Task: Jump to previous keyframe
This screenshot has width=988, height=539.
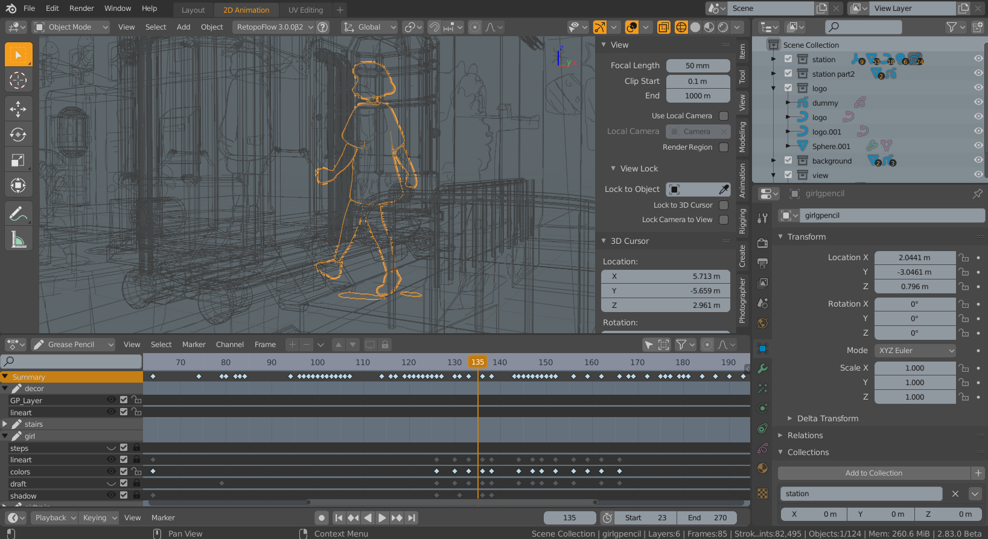Action: click(353, 518)
